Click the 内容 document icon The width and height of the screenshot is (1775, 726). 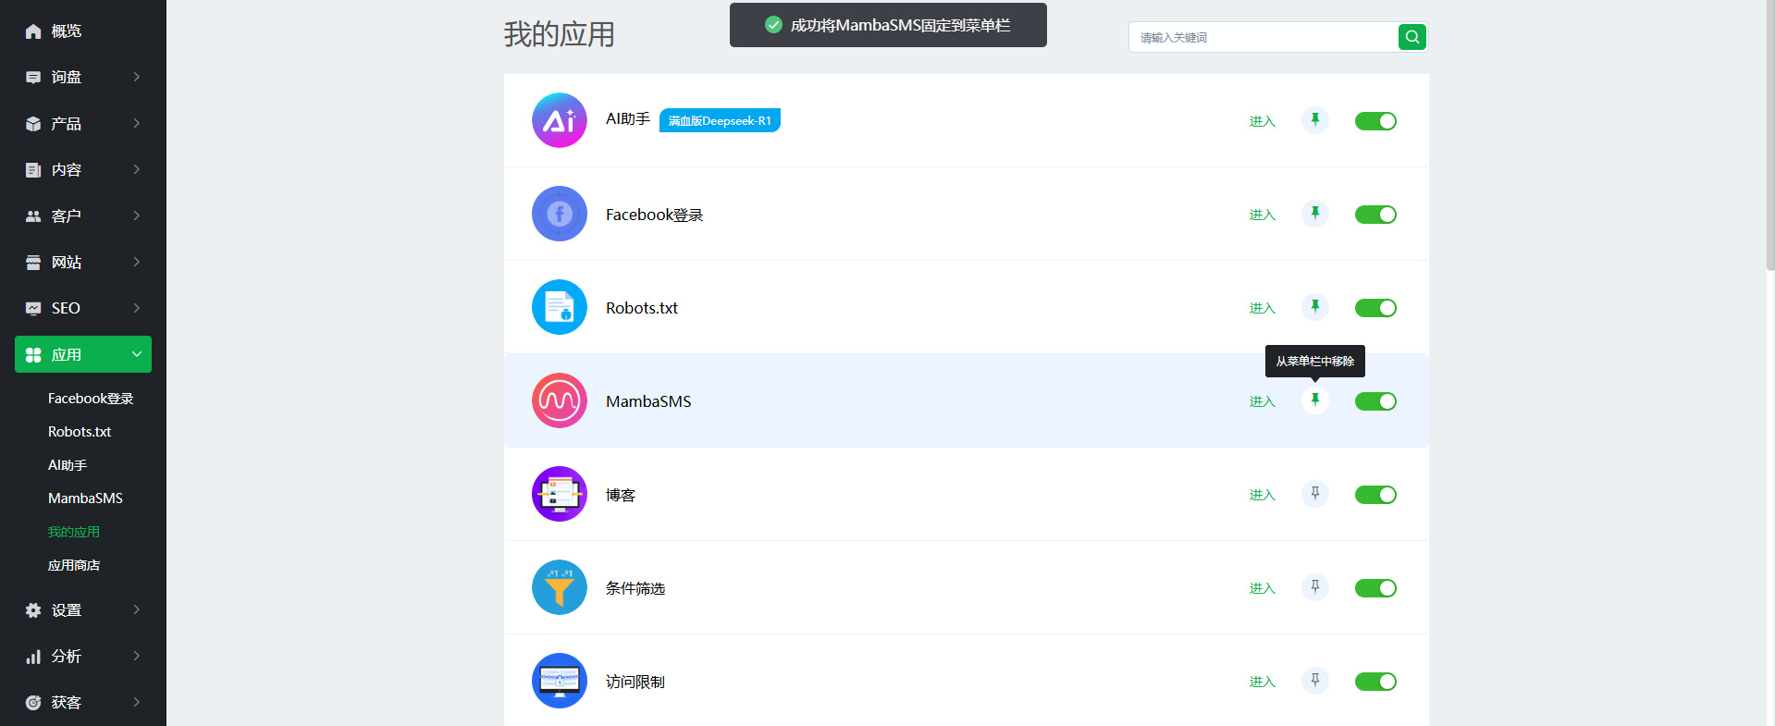pyautogui.click(x=33, y=170)
